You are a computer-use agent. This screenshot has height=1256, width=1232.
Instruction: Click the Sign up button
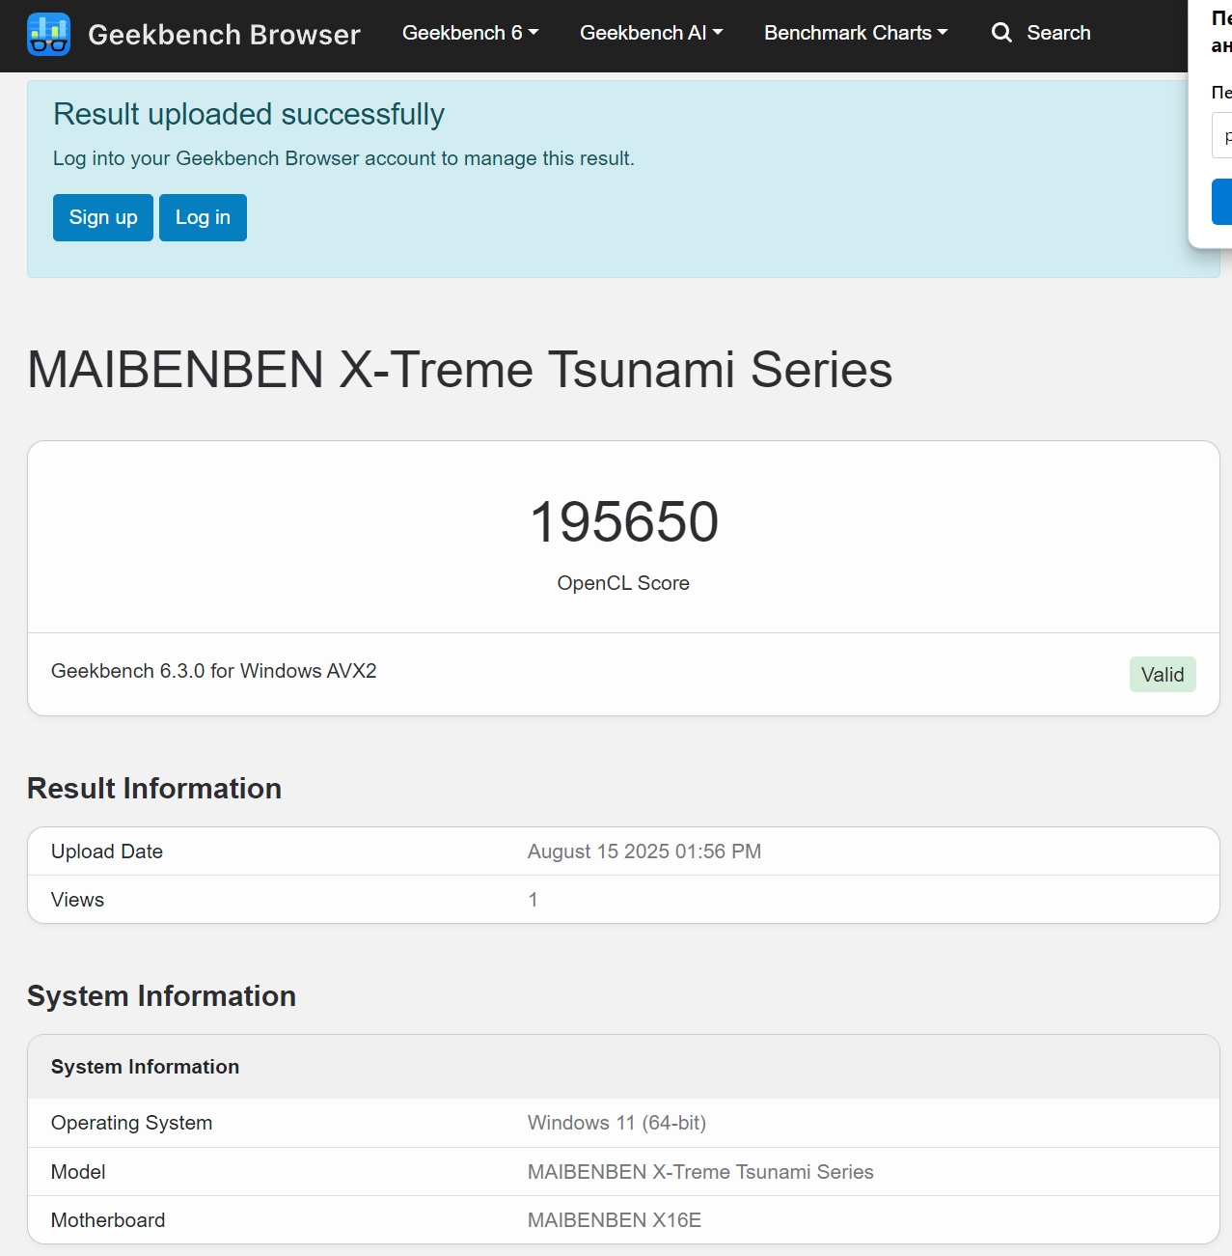tap(103, 217)
